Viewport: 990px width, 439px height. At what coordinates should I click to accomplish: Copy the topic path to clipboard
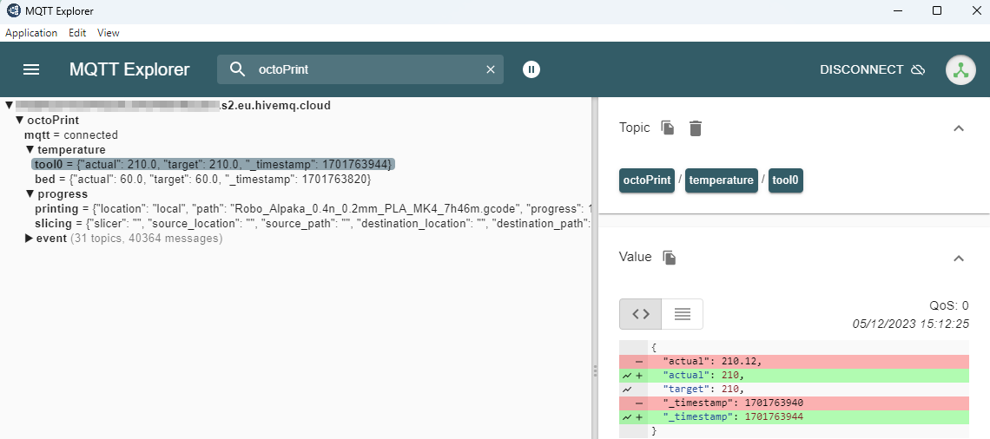pyautogui.click(x=667, y=128)
